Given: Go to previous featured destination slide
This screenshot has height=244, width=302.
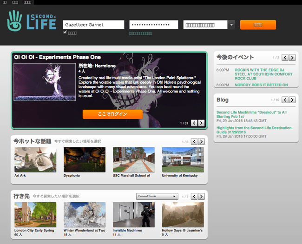Looking at the screenshot, I should coord(194,123).
